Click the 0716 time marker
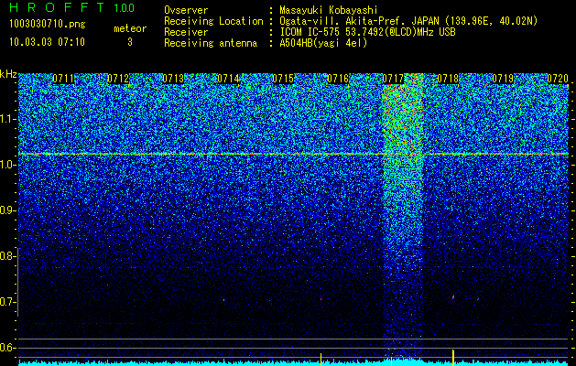Viewport: 576px width, 366px height. click(338, 79)
